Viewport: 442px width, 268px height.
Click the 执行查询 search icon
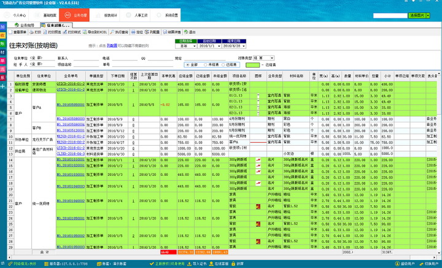point(119,31)
